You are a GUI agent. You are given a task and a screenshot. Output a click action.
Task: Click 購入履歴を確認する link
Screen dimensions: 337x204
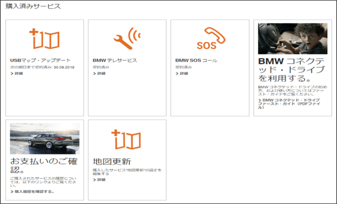coord(32,191)
